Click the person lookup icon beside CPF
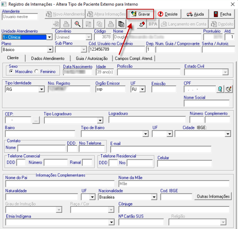The image size is (238, 229). [220, 89]
